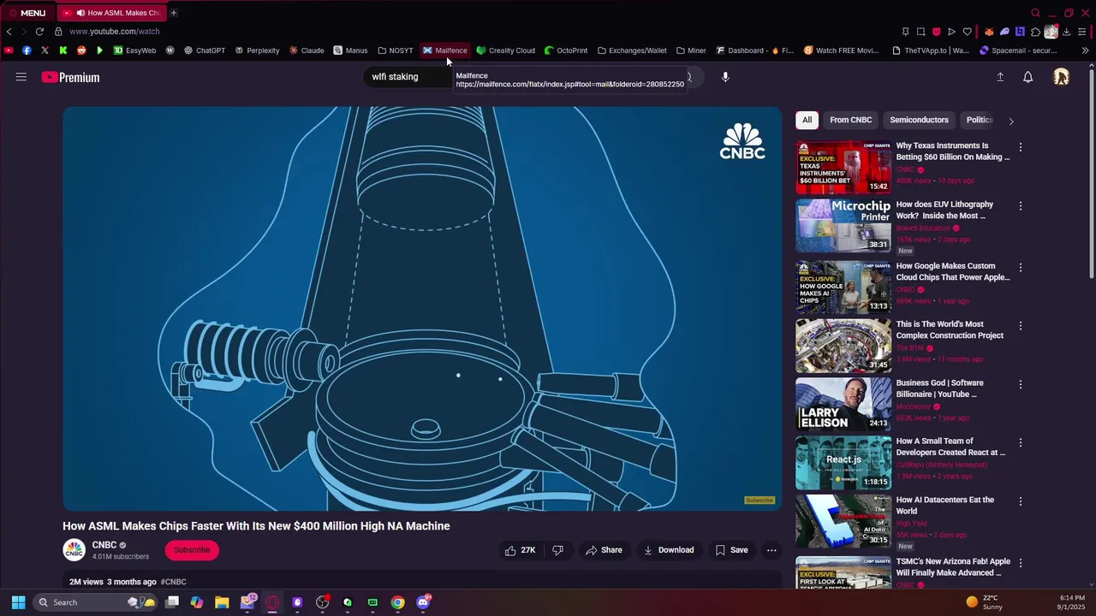Like the video with 27K likes
This screenshot has height=616, width=1096.
pos(521,550)
